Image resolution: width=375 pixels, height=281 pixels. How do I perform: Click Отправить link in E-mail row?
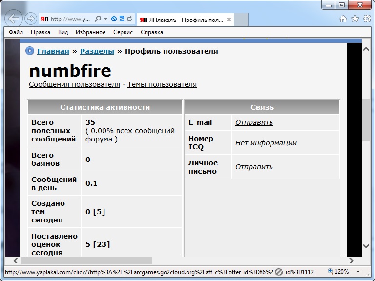pos(254,122)
